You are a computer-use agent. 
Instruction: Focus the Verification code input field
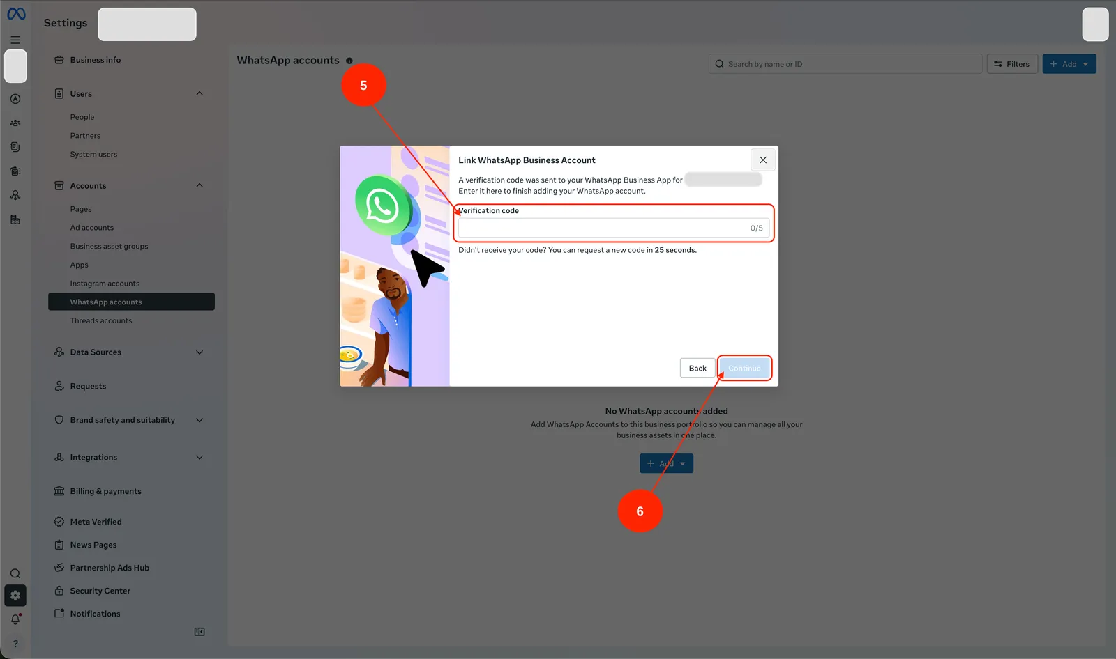click(x=614, y=228)
